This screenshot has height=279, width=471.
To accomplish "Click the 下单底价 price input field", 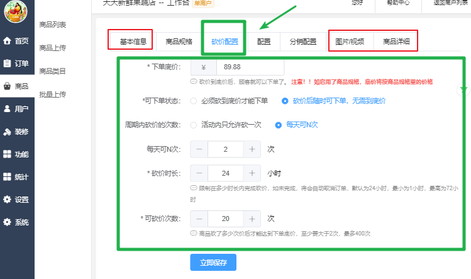I will [x=250, y=67].
